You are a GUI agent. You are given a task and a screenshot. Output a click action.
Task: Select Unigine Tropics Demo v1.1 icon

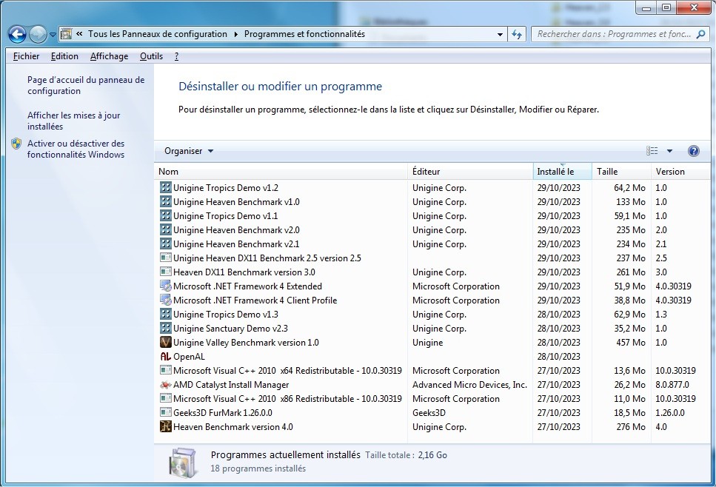pos(165,216)
